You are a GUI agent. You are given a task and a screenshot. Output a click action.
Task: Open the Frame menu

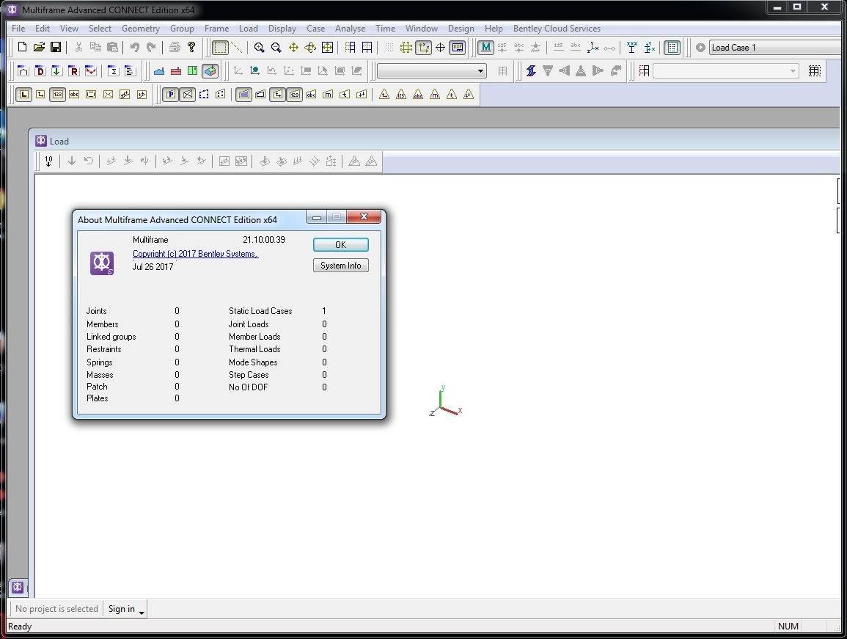tap(216, 29)
